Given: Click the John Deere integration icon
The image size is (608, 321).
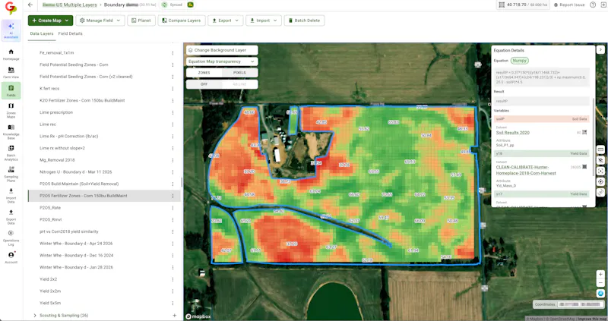Looking at the screenshot, I should point(191,5).
